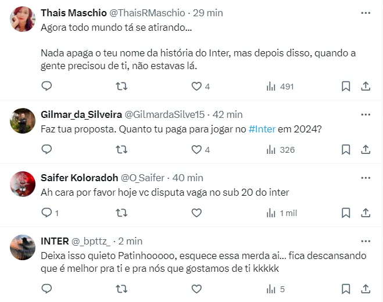Open more options on Thais Maschio's tweet
383x302 pixels.
(366, 13)
